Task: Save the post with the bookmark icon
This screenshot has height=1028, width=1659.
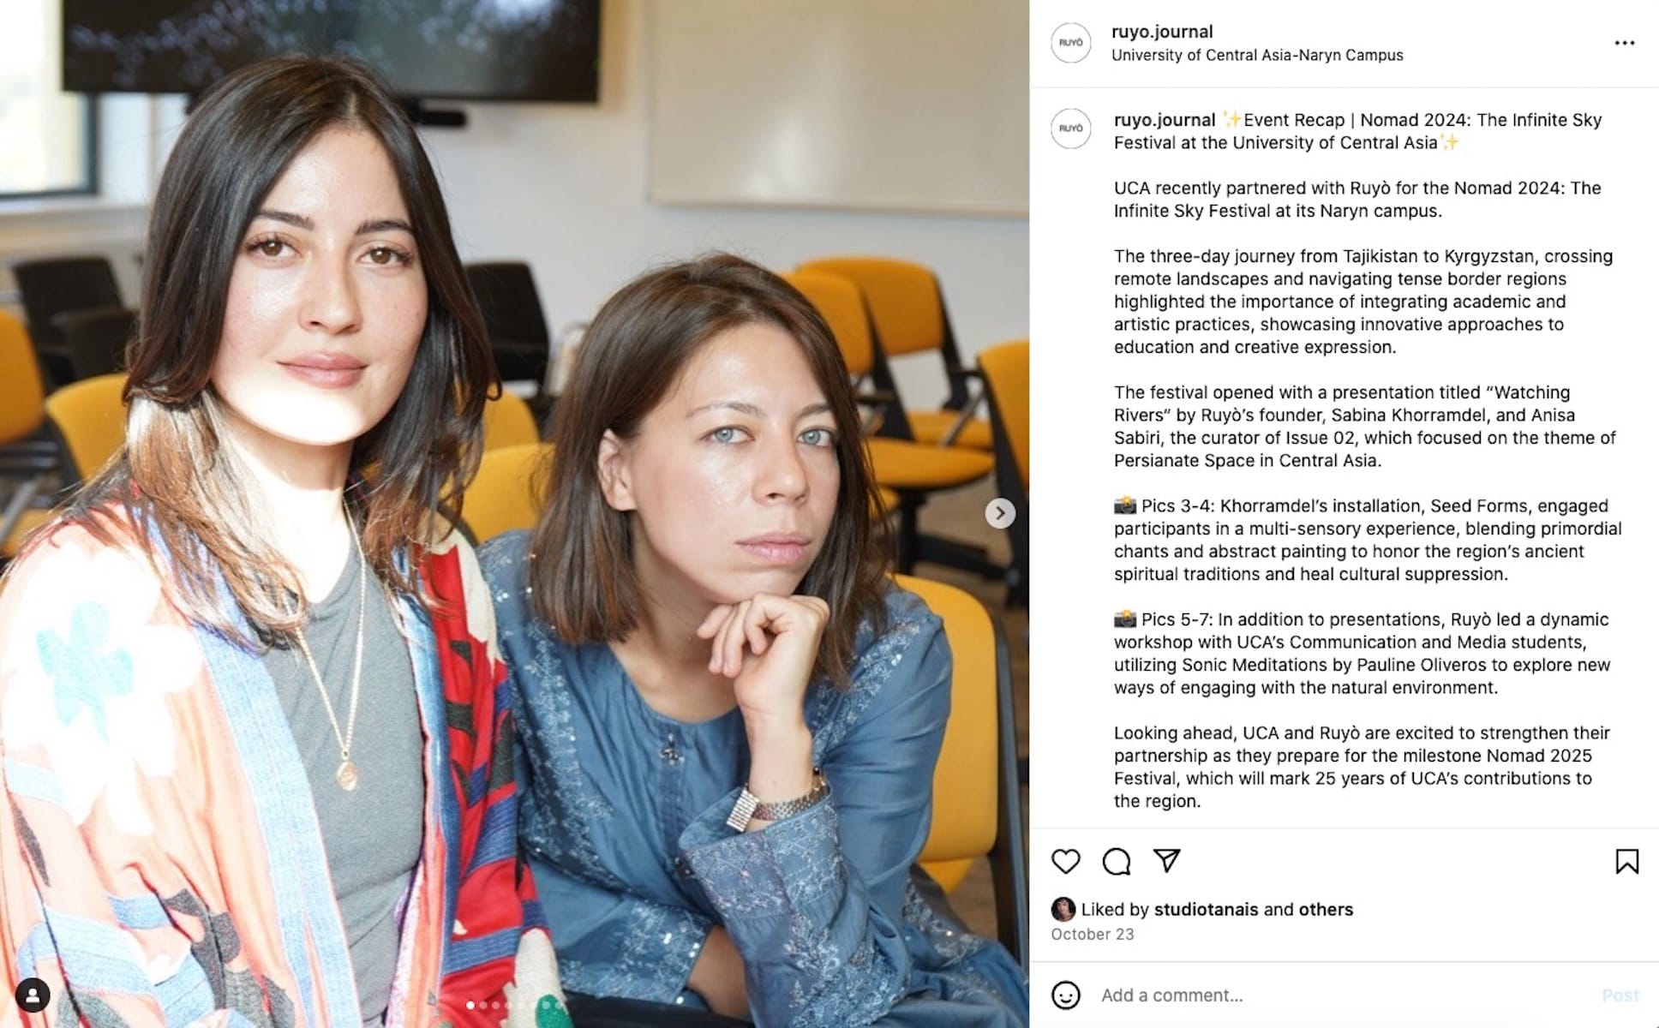Action: [x=1626, y=861]
